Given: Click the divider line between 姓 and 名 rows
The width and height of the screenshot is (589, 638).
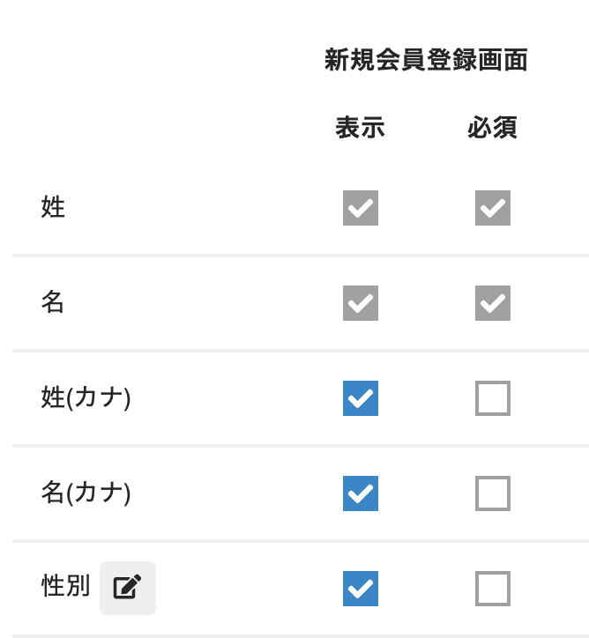Looking at the screenshot, I should click(300, 256).
